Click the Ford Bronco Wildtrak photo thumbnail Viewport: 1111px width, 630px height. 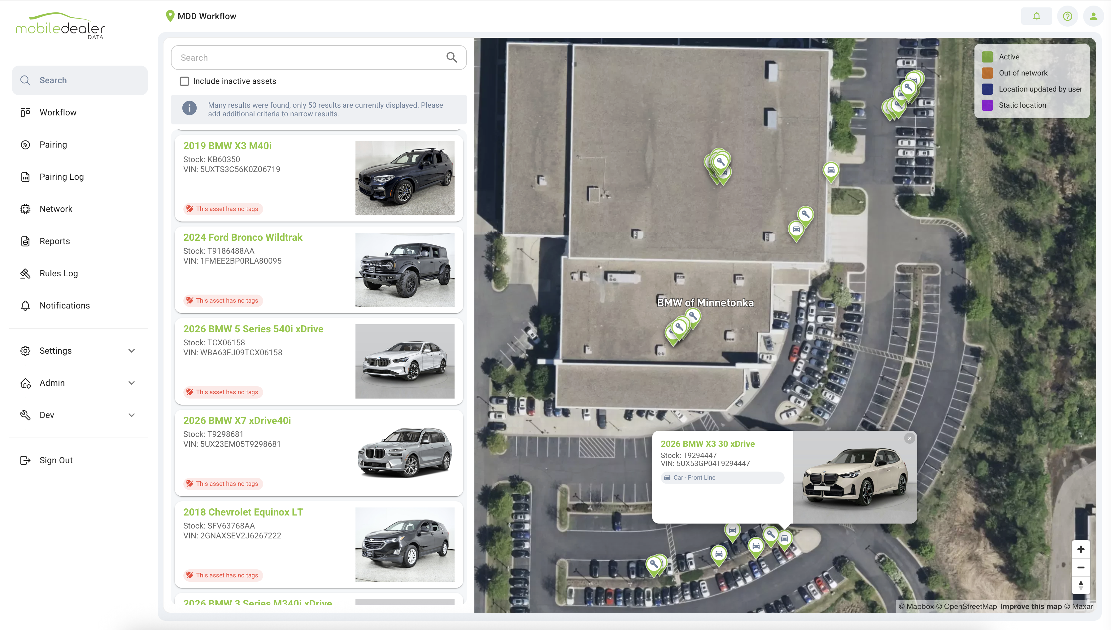(x=405, y=270)
